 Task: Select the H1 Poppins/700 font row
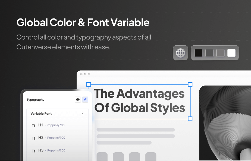(58, 125)
